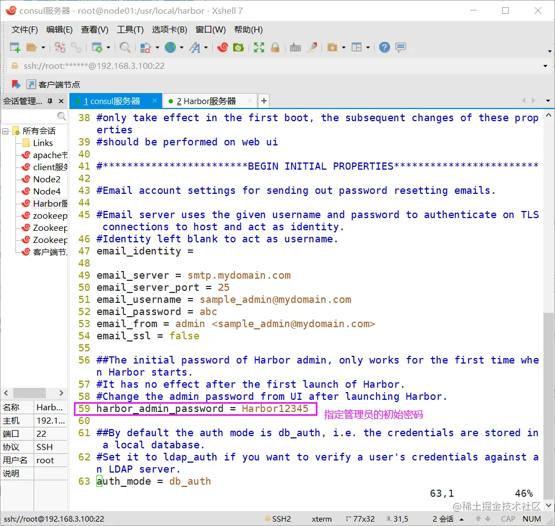Open Help blue question mark icon
This screenshot has width=555, height=526.
click(x=384, y=47)
